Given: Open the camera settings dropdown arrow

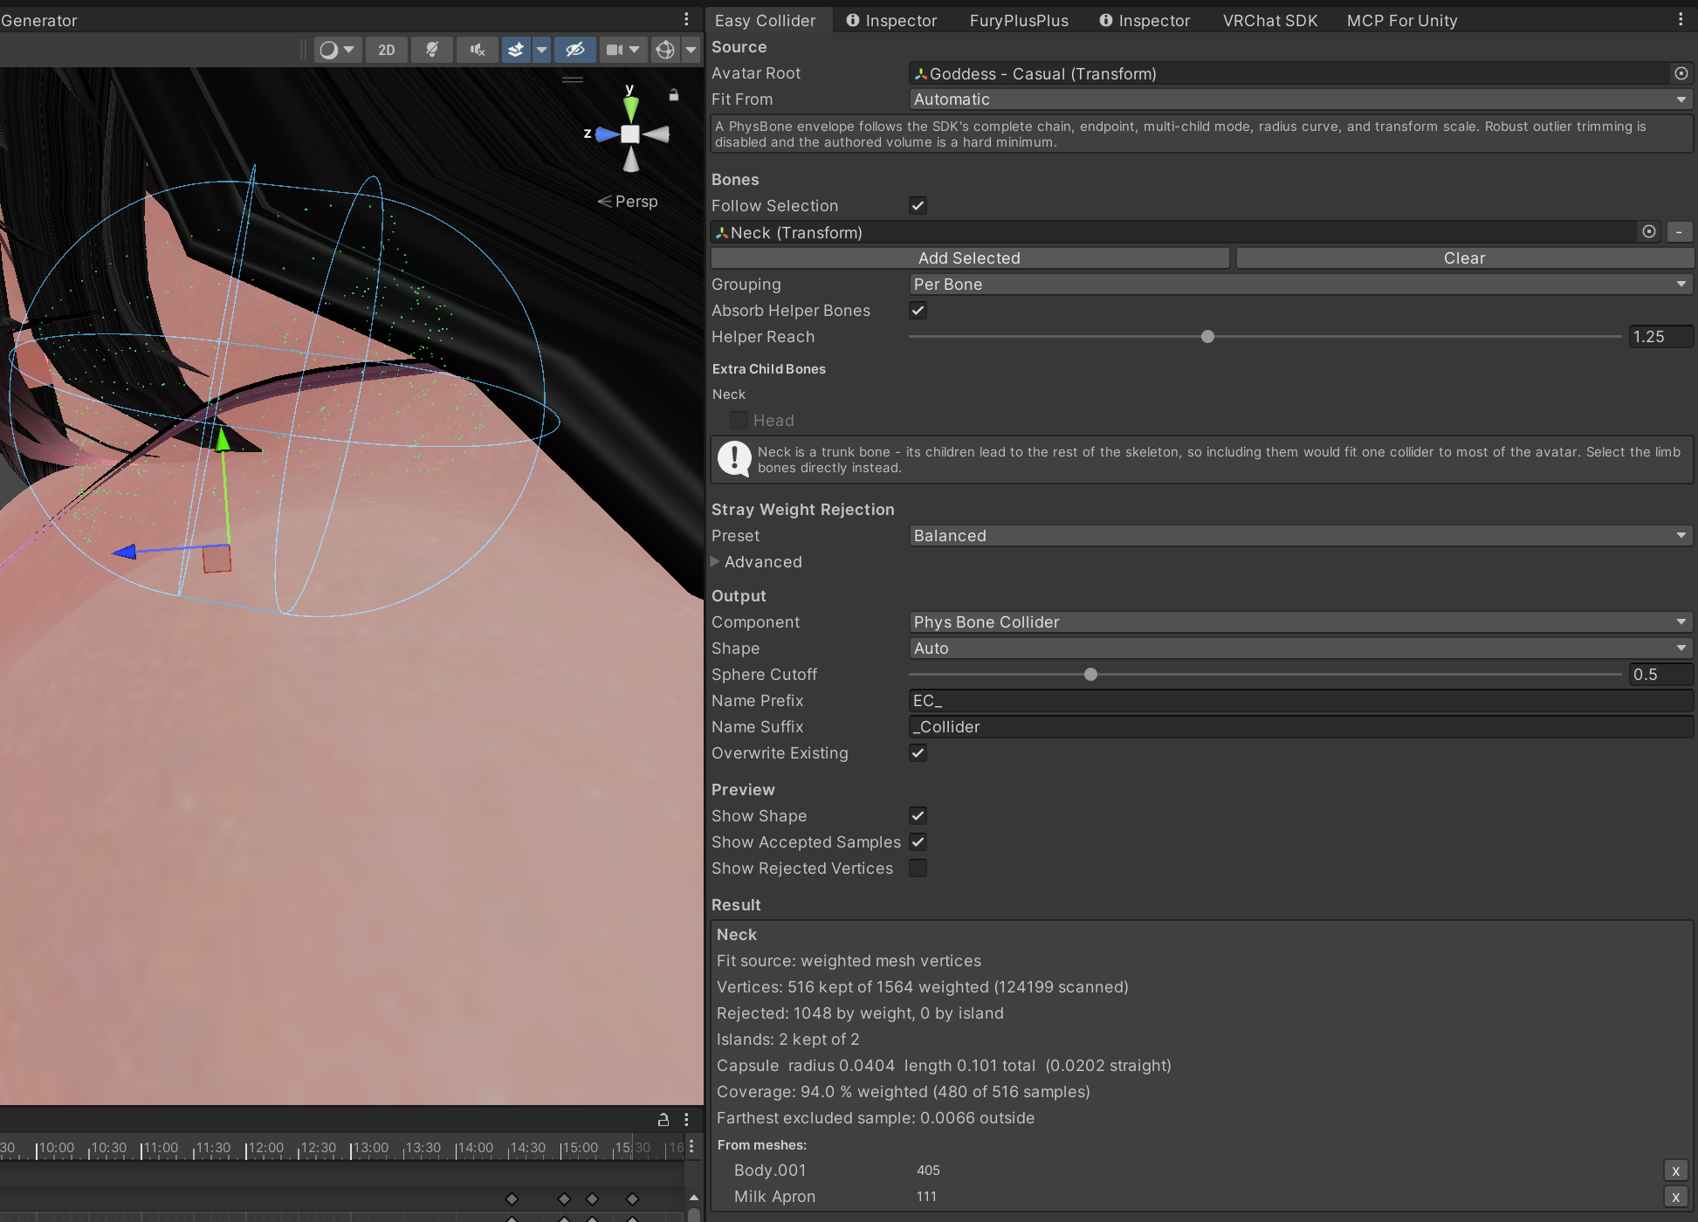Looking at the screenshot, I should click(x=635, y=50).
